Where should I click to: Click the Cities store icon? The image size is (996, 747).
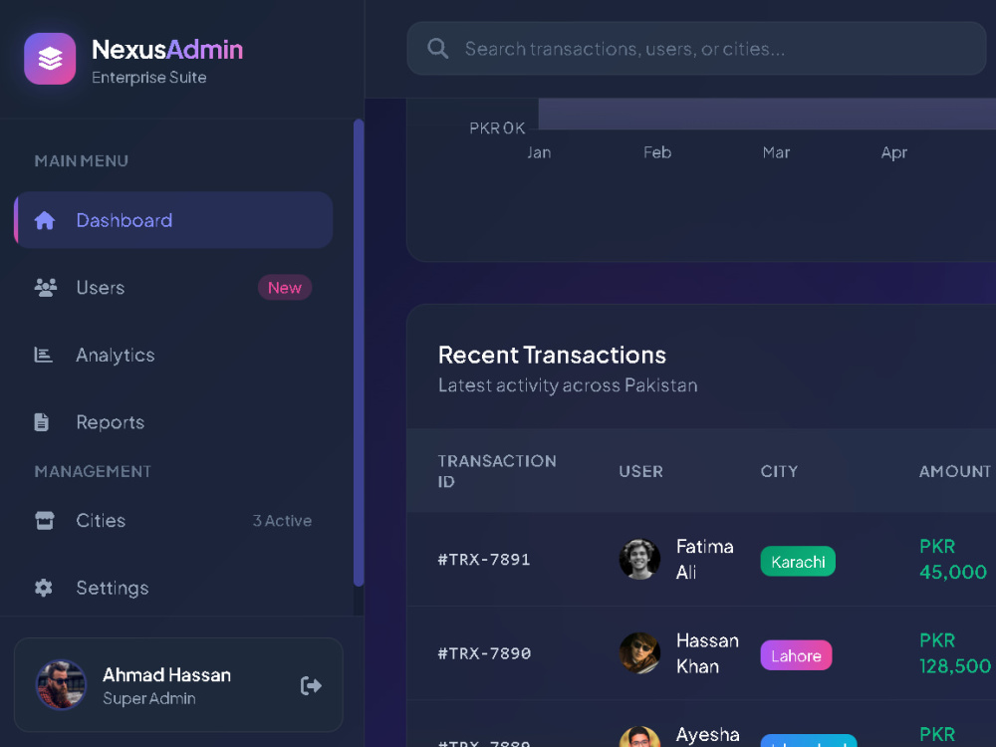[x=45, y=520]
